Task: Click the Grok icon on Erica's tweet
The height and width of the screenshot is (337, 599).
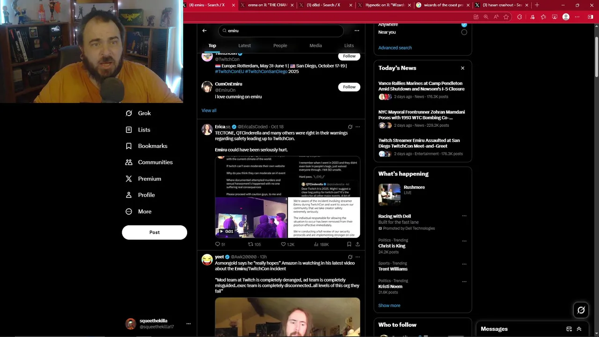Action: click(x=350, y=127)
